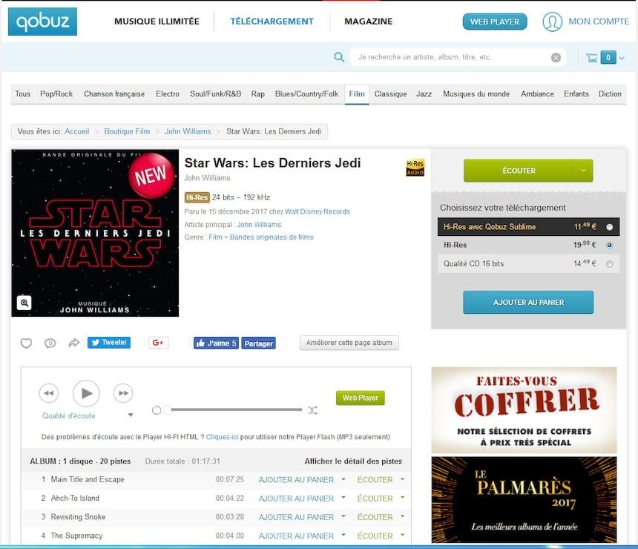Open the shopping cart icon
638x549 pixels.
(x=591, y=57)
